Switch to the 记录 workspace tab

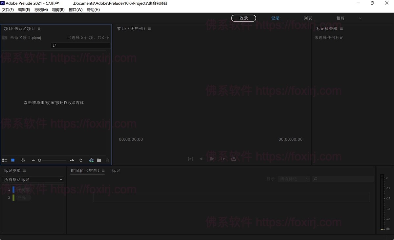point(275,18)
